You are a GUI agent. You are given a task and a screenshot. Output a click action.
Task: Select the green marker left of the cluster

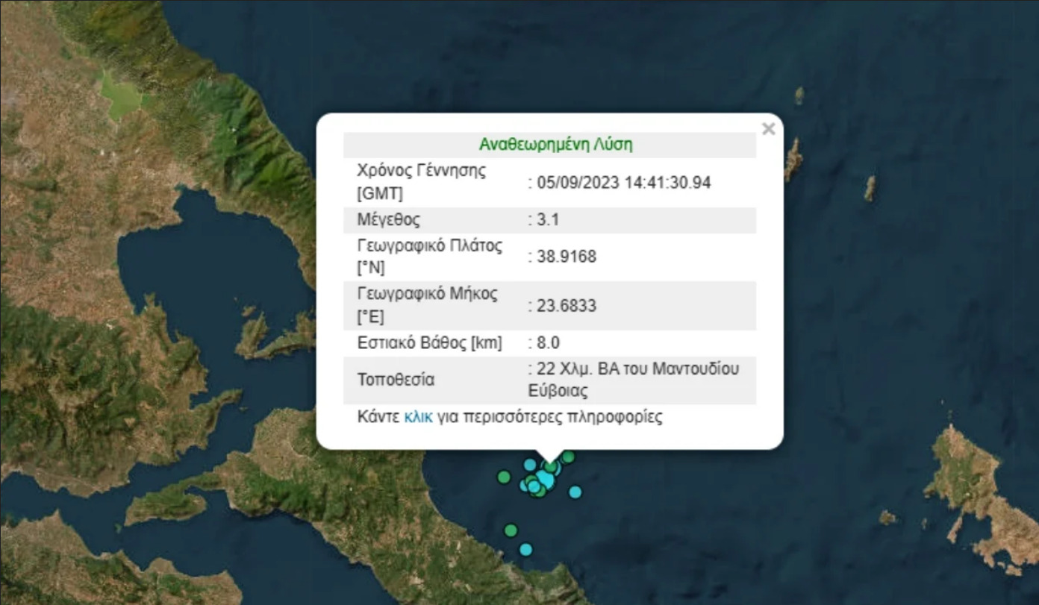[504, 477]
